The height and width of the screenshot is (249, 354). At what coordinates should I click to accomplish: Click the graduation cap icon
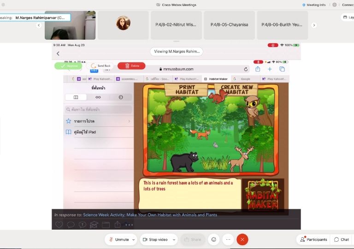tap(94, 225)
